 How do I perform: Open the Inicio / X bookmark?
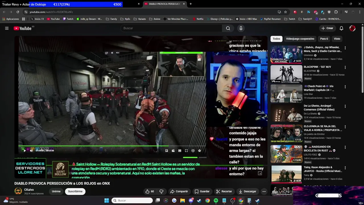(37, 19)
